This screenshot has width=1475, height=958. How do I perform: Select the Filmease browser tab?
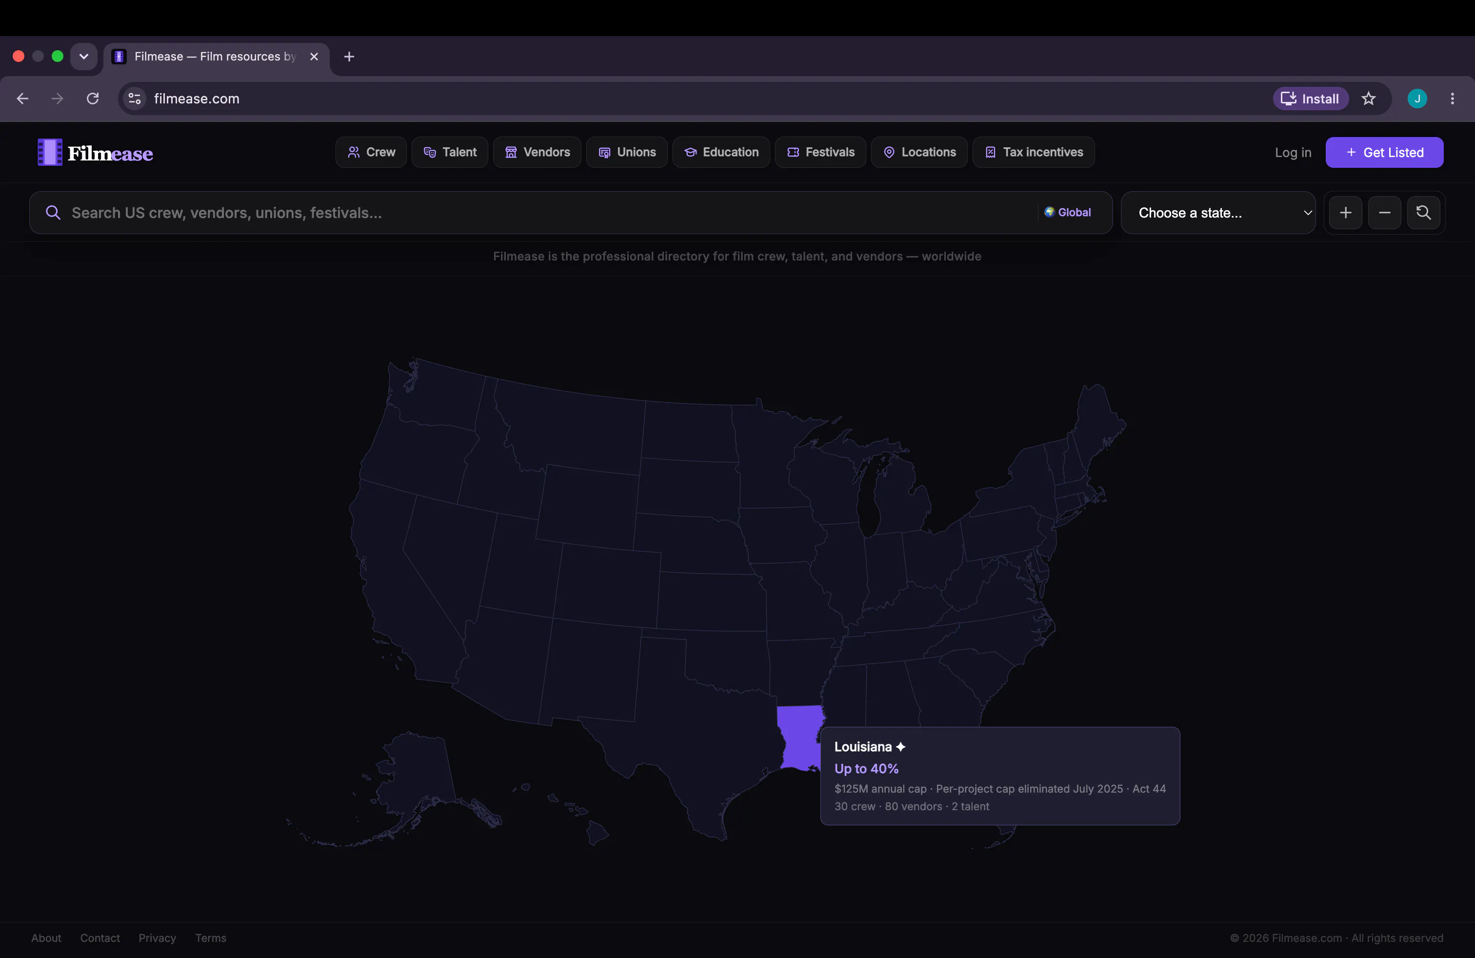(x=216, y=57)
